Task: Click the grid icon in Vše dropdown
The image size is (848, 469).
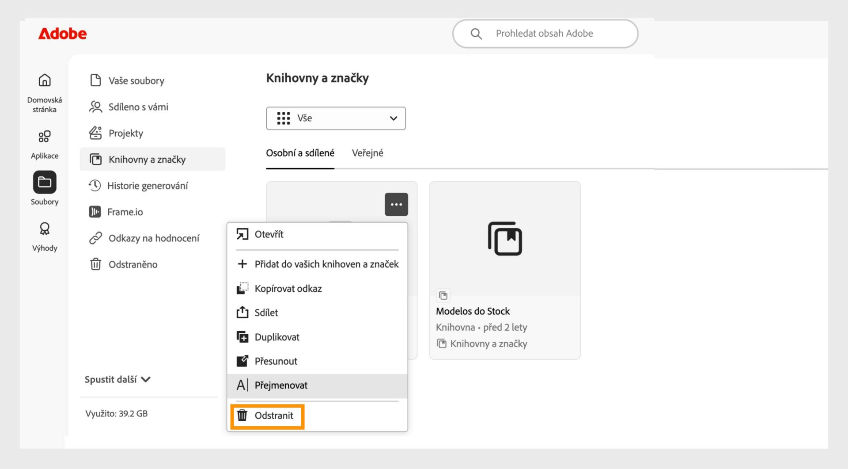Action: (x=283, y=118)
